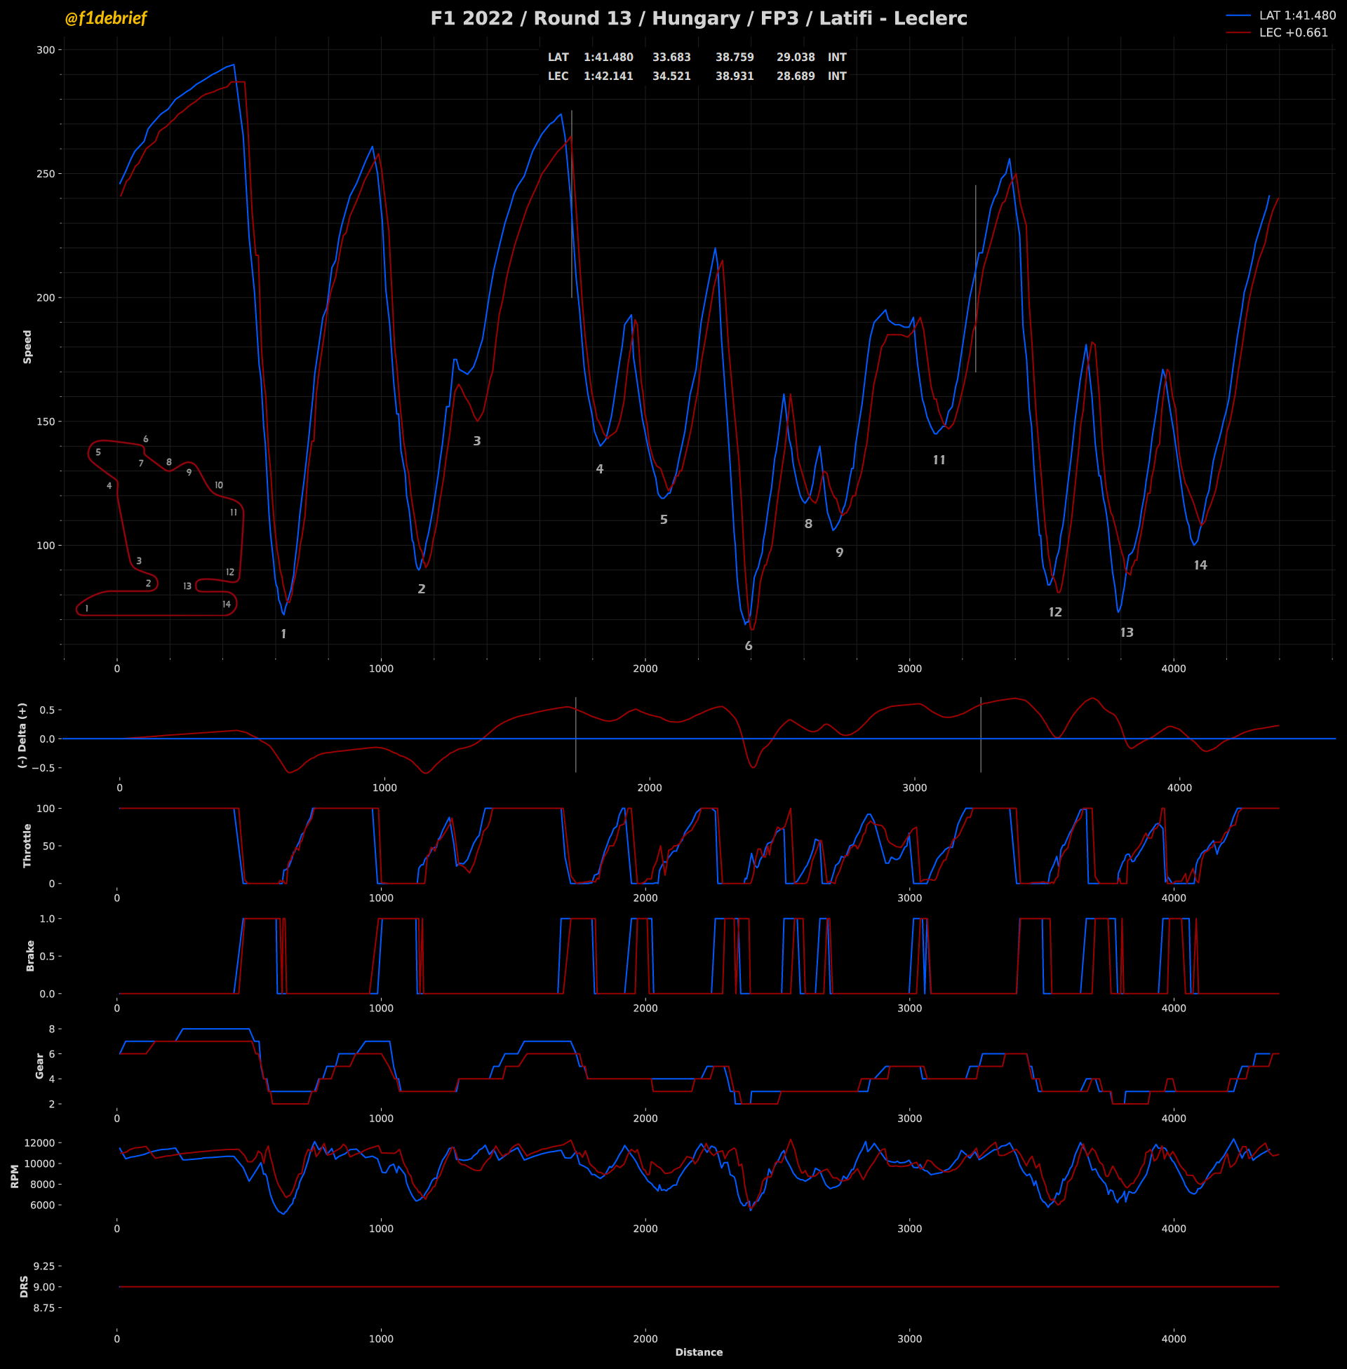Click turn 1 label on track map
The height and width of the screenshot is (1369, 1347).
[x=87, y=609]
